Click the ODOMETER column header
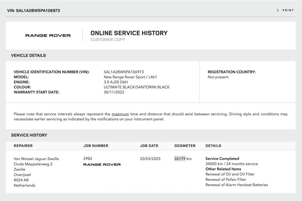Image resolution: width=302 pixels, height=201 pixels. coord(185,146)
